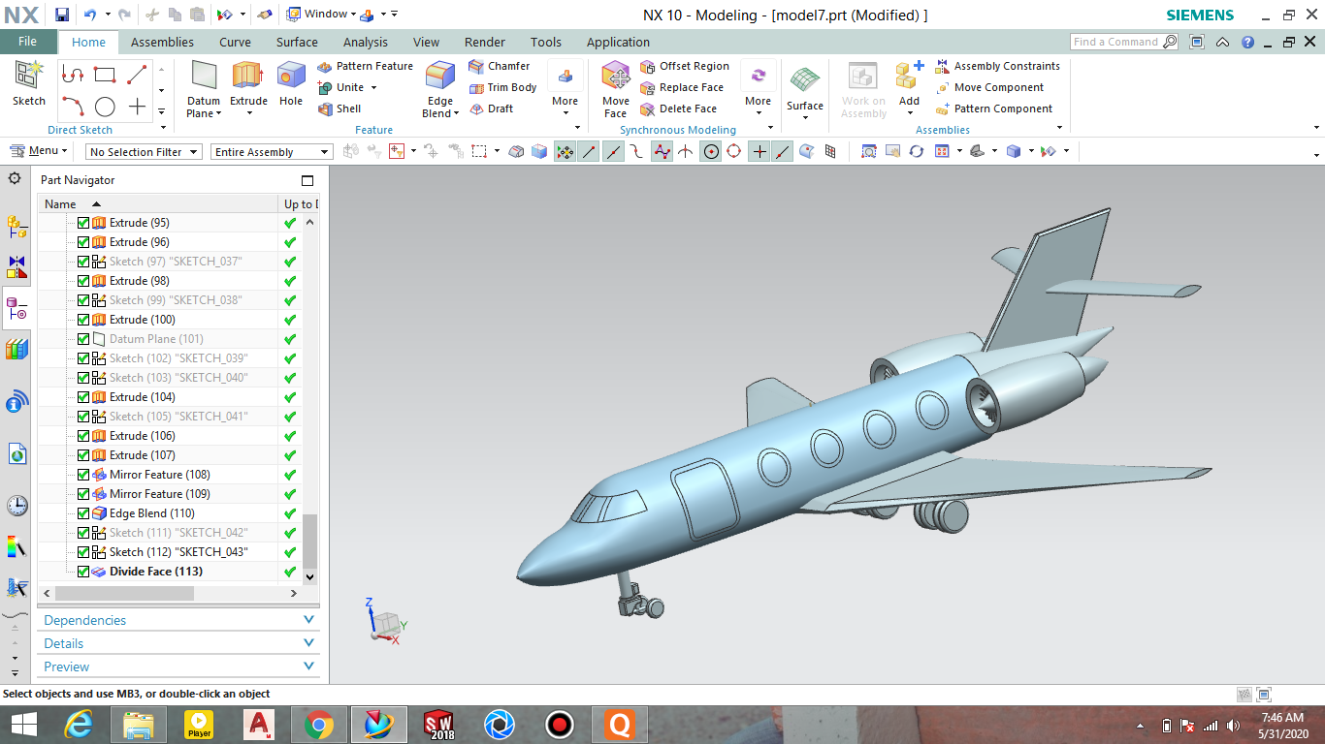Viewport: 1325px width, 744px height.
Task: Select Sketch (111) SKETCH_042 row
Action: point(178,533)
